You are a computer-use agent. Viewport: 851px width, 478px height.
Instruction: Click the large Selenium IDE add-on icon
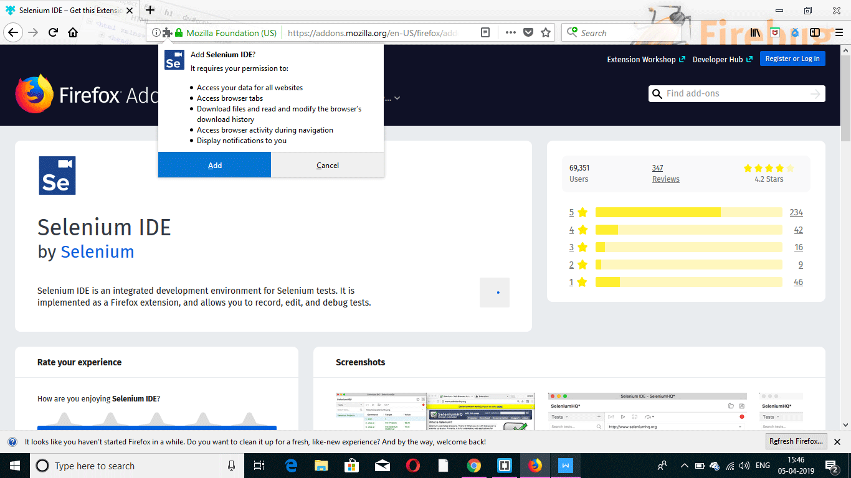point(57,176)
